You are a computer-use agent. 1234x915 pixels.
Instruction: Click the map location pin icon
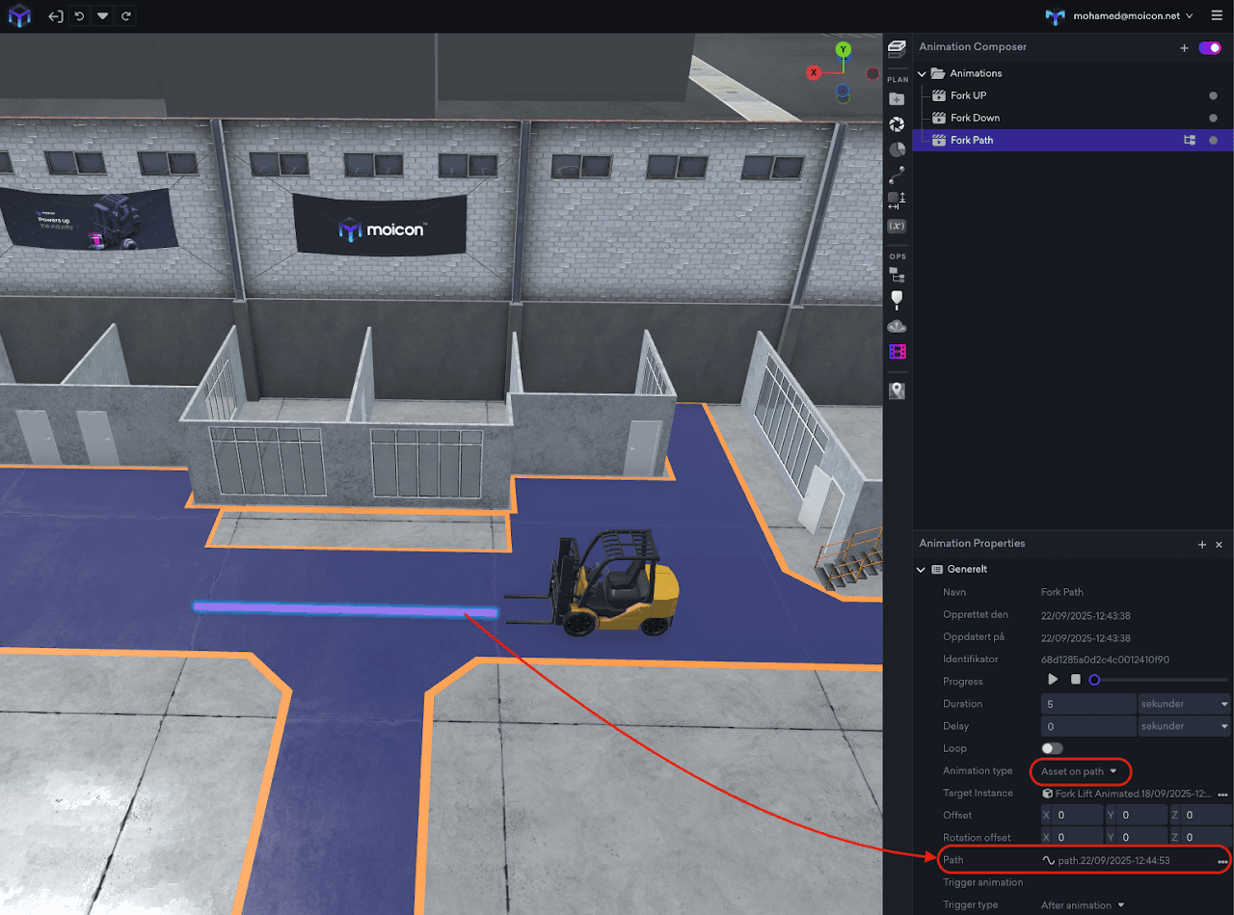898,390
